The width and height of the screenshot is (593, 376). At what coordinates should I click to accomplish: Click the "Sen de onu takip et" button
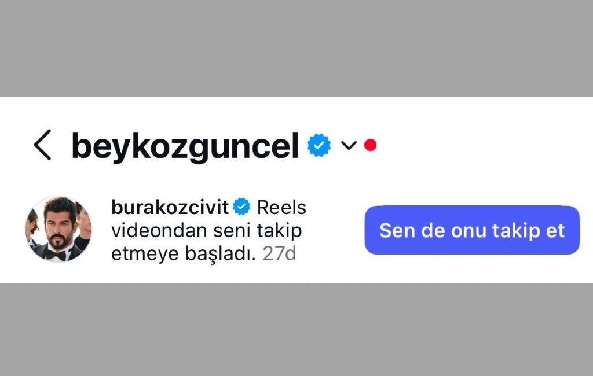click(472, 230)
